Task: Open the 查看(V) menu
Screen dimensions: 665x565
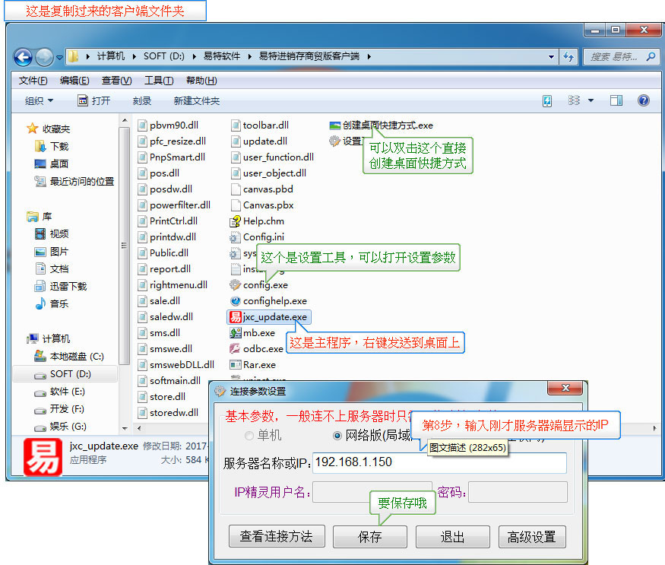Action: coord(116,81)
